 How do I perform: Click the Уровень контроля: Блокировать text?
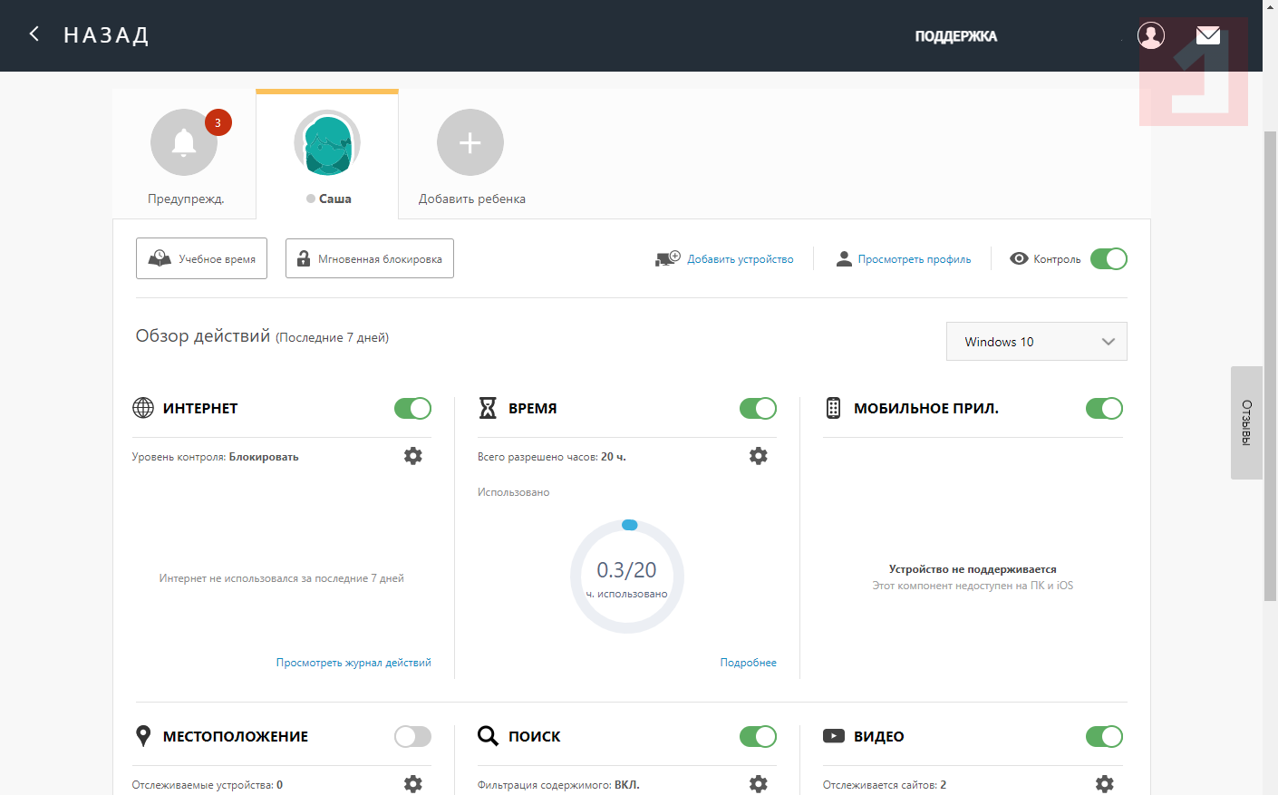[216, 457]
